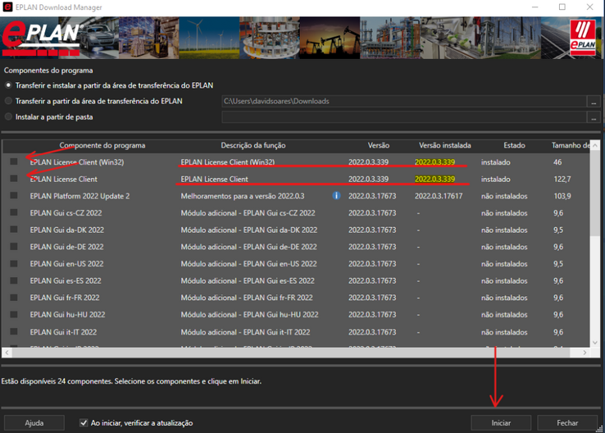Click 'não instalados' in EPLAN Gui de-DE row
605x433 pixels.
(x=504, y=247)
